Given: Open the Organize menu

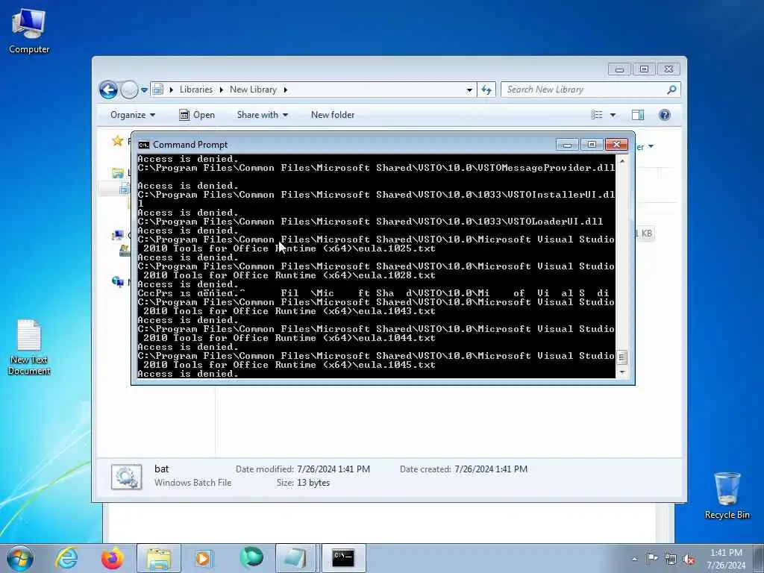Looking at the screenshot, I should click(x=133, y=115).
